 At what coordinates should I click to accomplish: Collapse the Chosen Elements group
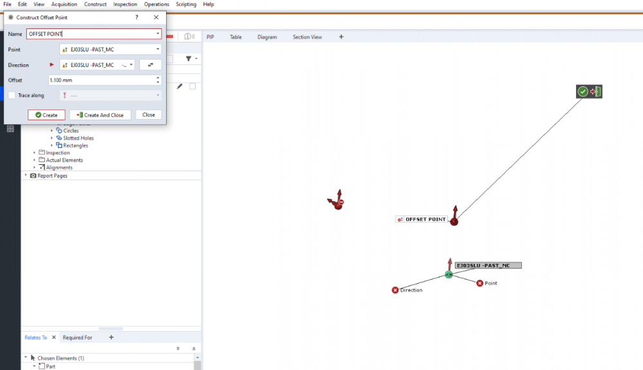tap(26, 358)
